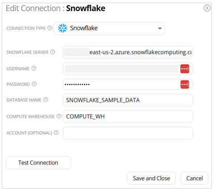Click help icon next to Database Name

click(46, 100)
